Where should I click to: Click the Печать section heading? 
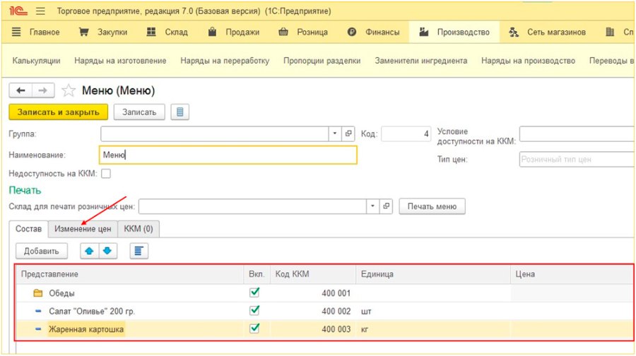(x=25, y=190)
